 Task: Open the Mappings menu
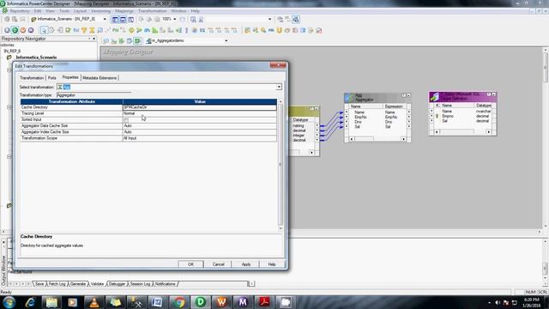click(x=124, y=11)
